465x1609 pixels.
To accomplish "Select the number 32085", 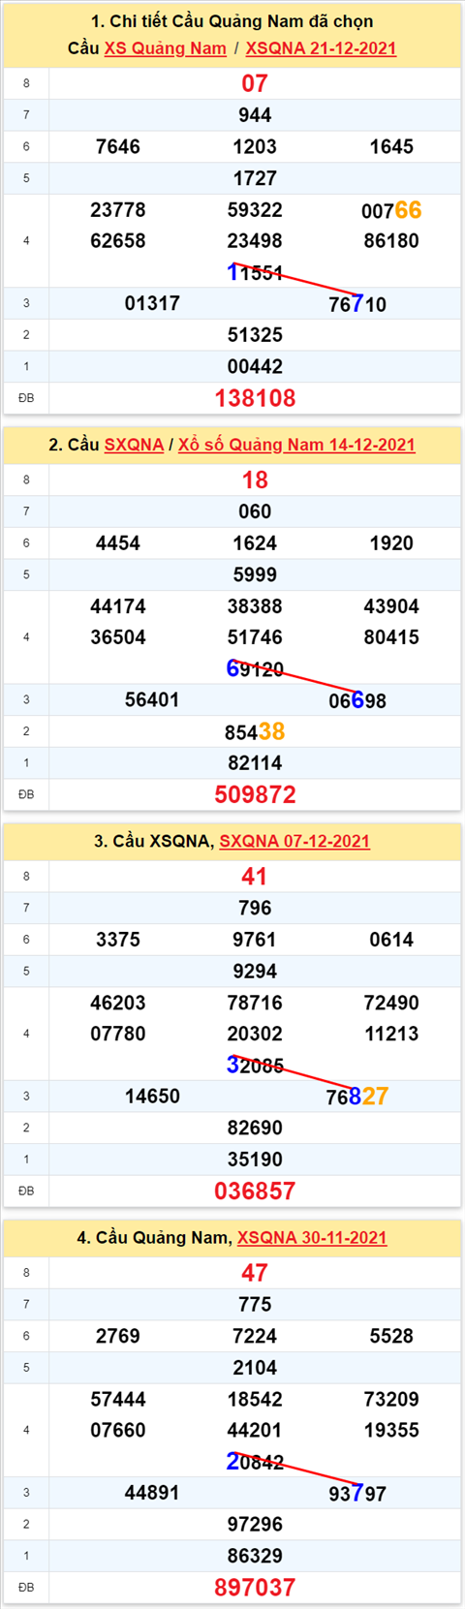I will pos(255,1066).
